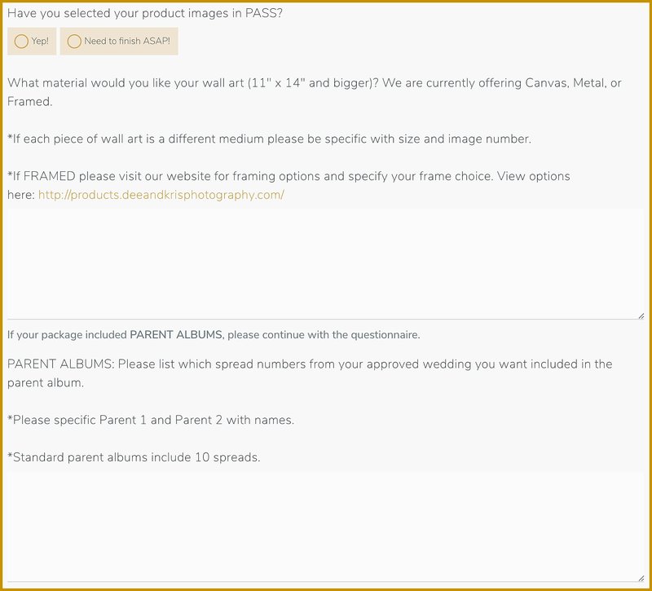Select the "Yep!" radio button circle
The width and height of the screenshot is (652, 591).
click(21, 42)
